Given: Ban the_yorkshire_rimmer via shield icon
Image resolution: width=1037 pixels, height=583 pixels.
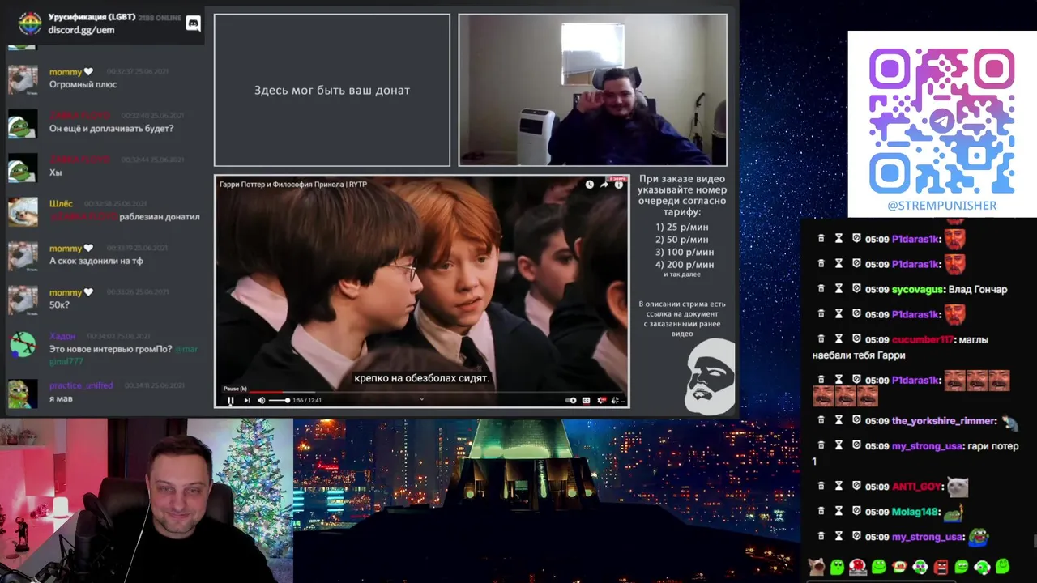Looking at the screenshot, I should (856, 420).
